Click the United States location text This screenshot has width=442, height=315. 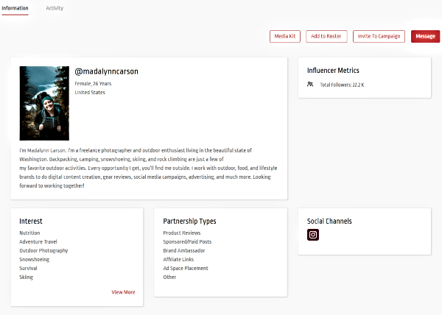pos(90,92)
